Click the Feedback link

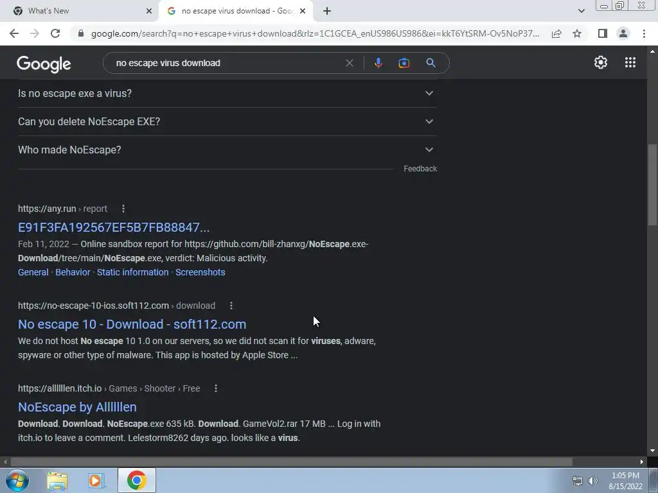pos(420,169)
